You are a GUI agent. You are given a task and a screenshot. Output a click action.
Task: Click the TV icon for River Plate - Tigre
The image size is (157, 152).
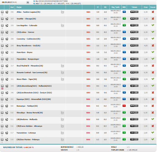coord(63,79)
